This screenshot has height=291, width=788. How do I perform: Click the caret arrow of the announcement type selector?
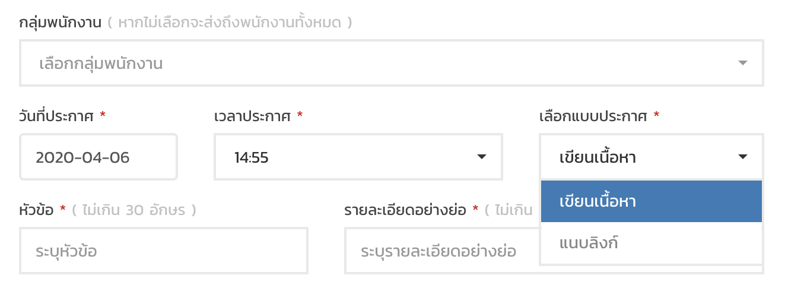tap(742, 157)
